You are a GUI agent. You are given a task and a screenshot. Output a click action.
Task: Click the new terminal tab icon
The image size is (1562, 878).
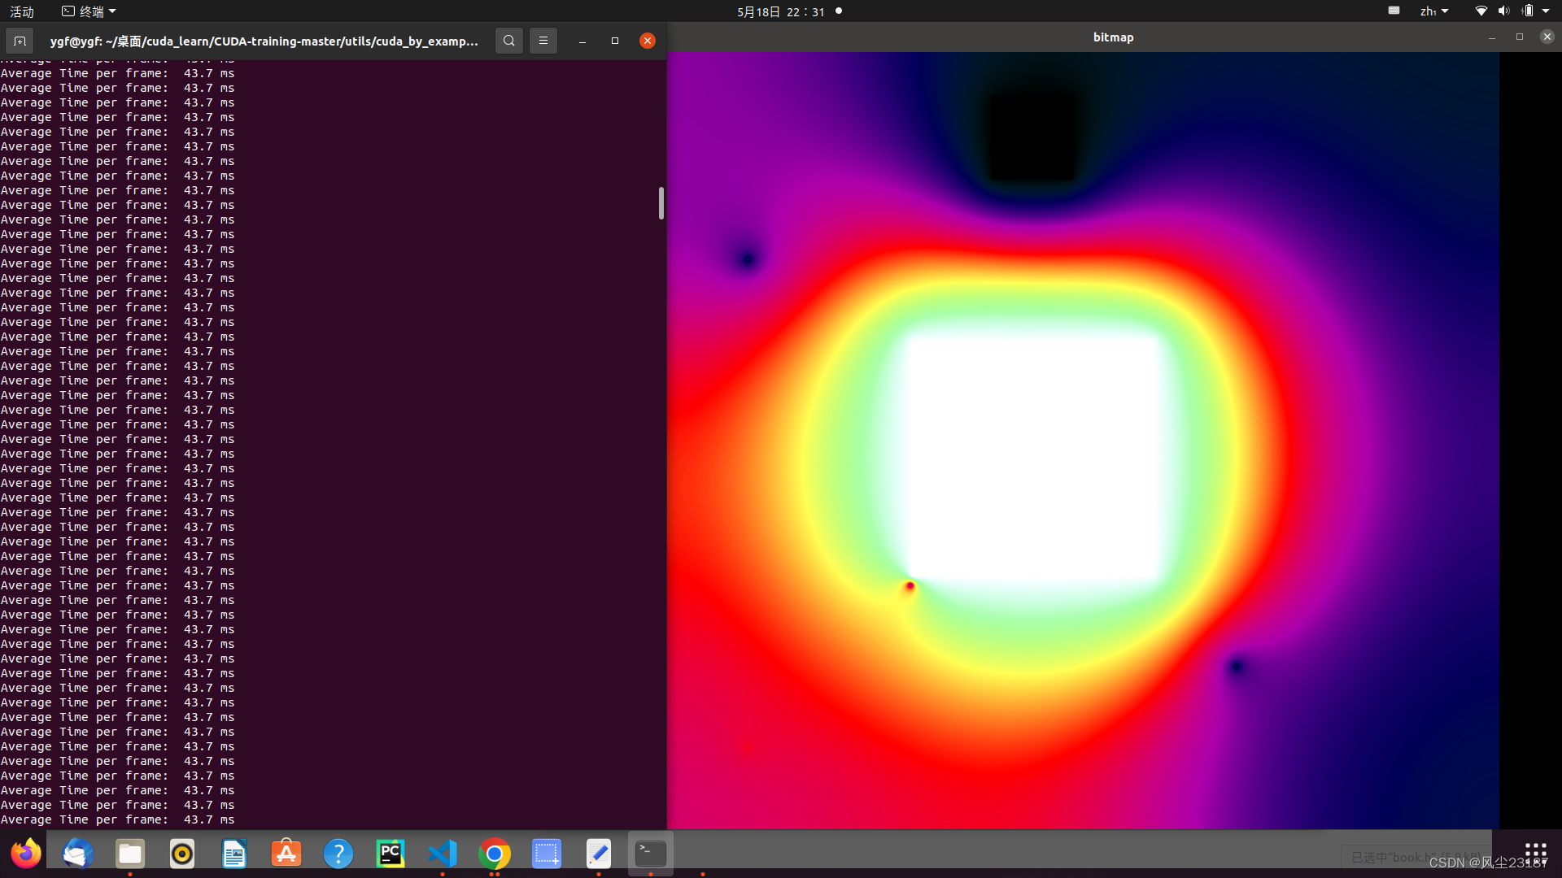(x=20, y=41)
